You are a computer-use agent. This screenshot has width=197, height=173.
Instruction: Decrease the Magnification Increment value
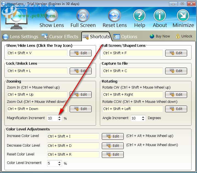(x=60, y=119)
